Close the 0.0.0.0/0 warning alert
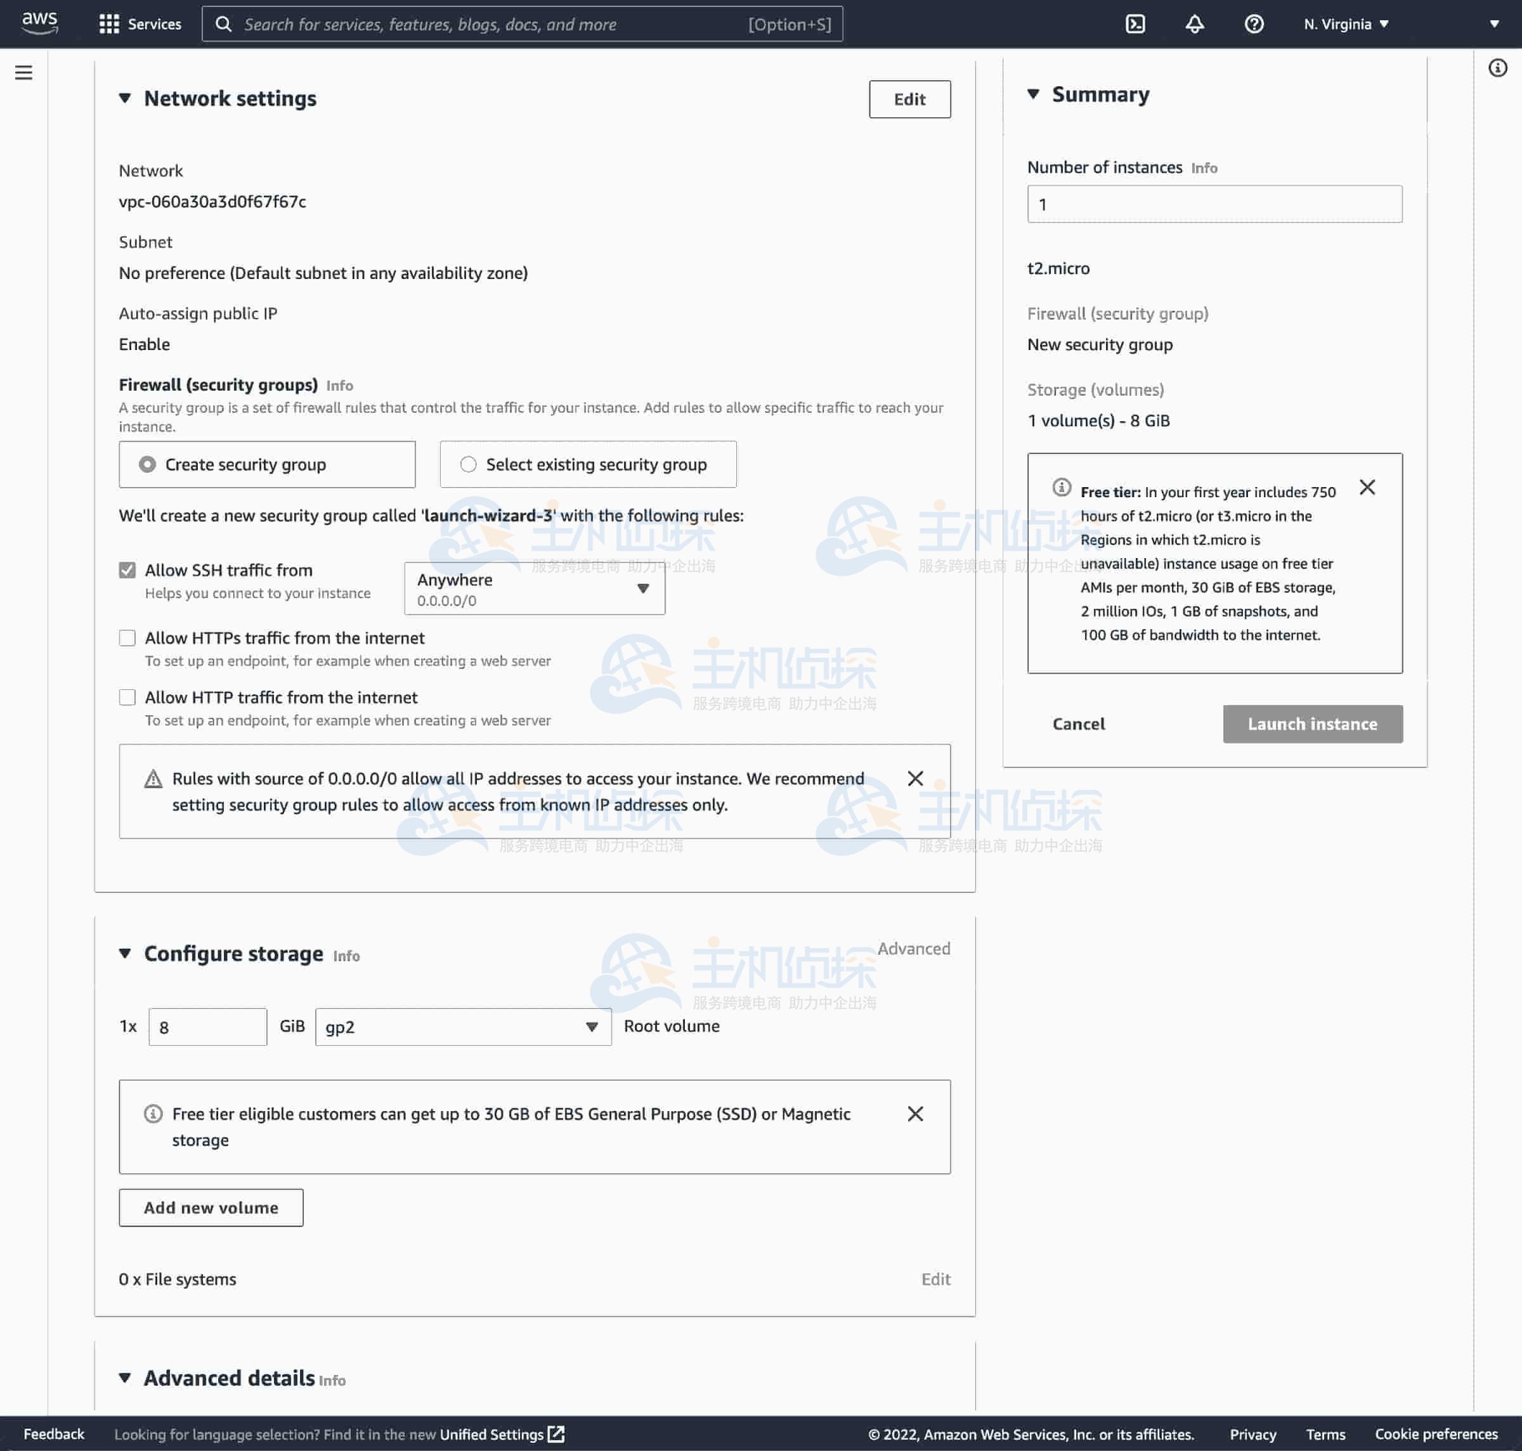This screenshot has width=1522, height=1451. (x=915, y=778)
